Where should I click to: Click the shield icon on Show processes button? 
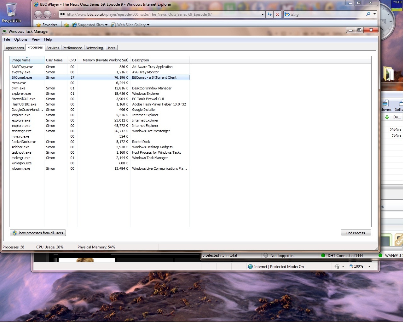(x=14, y=233)
